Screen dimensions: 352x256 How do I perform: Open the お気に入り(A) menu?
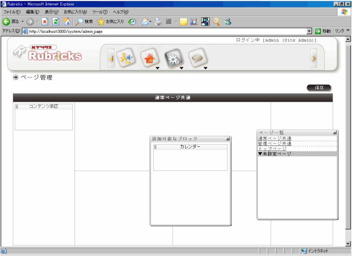[x=75, y=12]
